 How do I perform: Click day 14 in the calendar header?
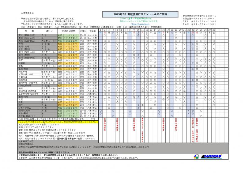tap(155, 30)
